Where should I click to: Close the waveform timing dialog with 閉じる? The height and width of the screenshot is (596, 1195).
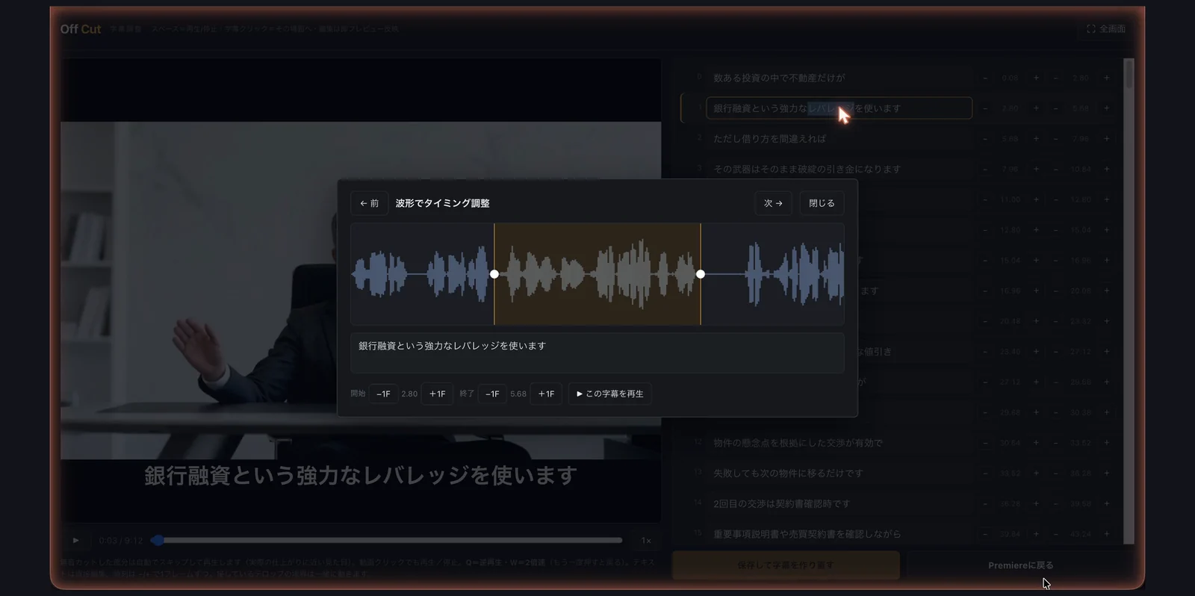pos(822,203)
